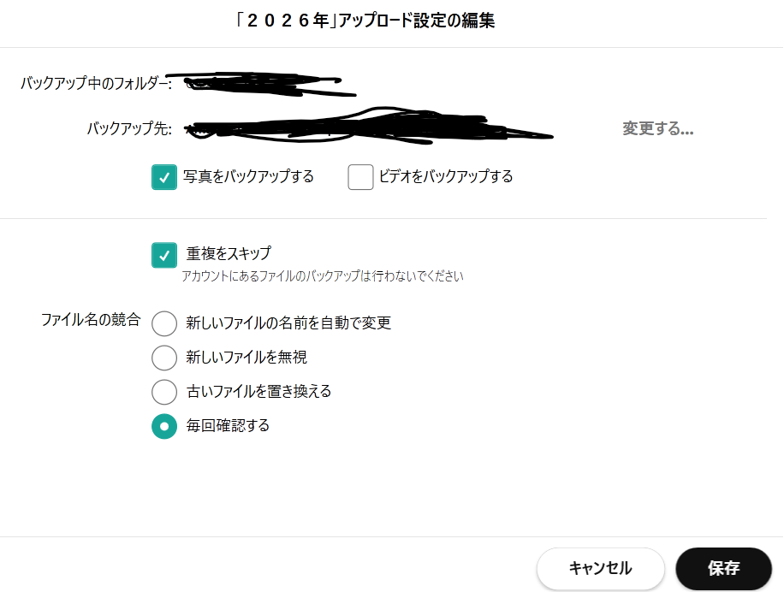Enable the ビデオをバックアップする checkbox
This screenshot has height=592, width=784.
360,177
